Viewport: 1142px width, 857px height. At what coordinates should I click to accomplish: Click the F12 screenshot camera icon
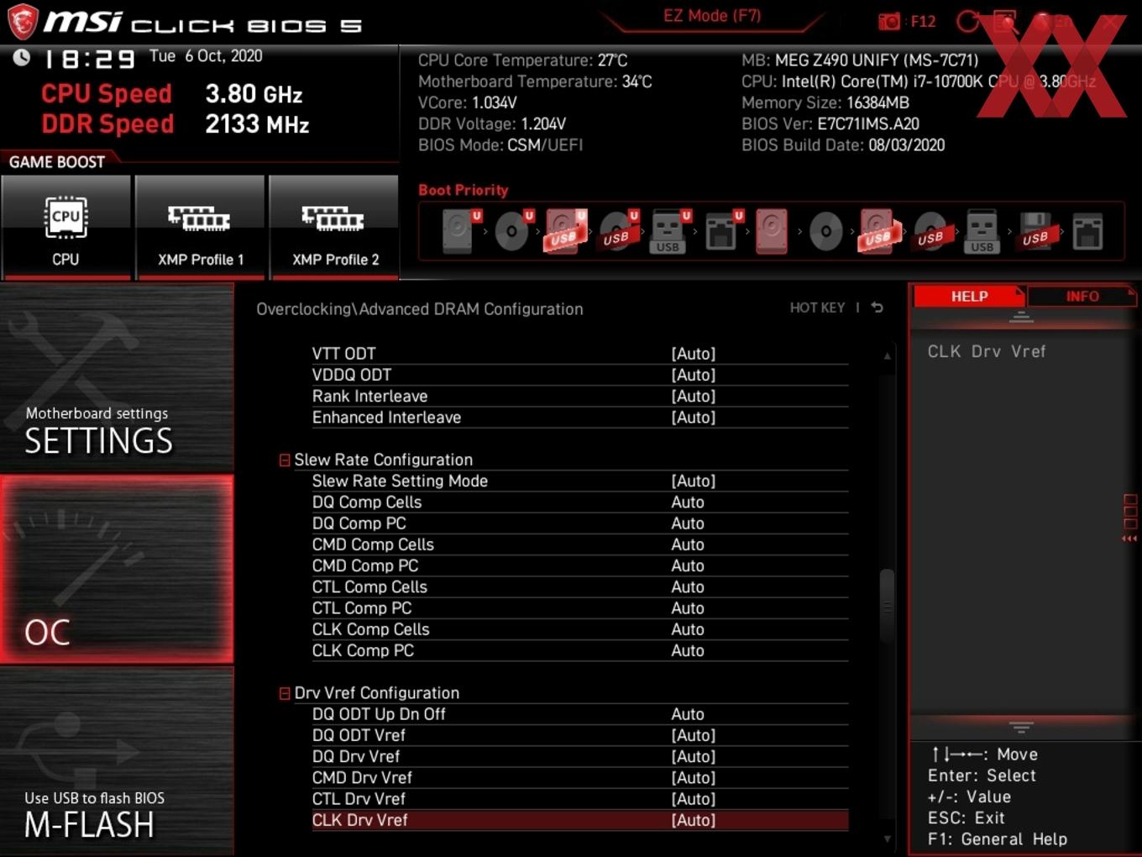pos(889,21)
